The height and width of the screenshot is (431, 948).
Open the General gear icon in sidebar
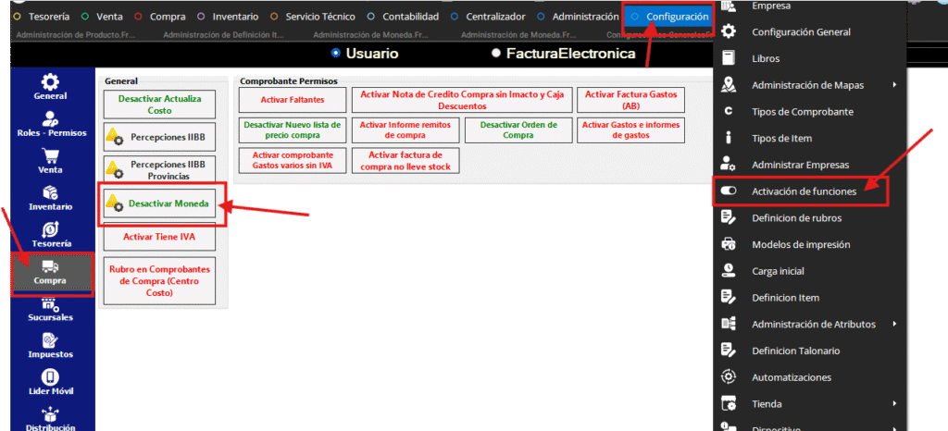coord(50,82)
